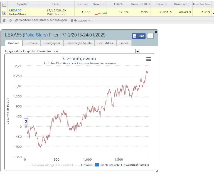The width and height of the screenshot is (214, 174).
Task: Click the dollar significant win marker
Action: (26, 121)
